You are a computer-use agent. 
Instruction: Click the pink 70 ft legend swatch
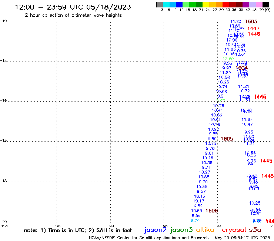(x=259, y=4)
